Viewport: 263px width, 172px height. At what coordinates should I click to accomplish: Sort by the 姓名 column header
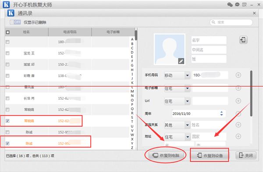26,32
